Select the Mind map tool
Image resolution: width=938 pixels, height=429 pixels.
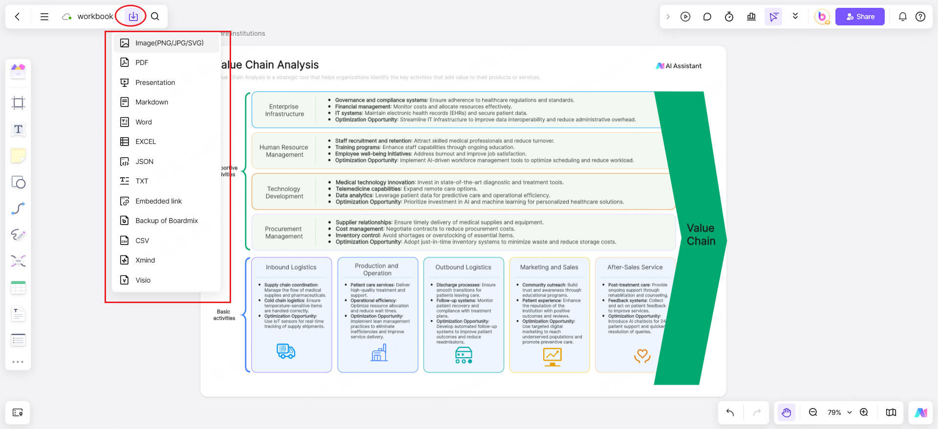click(x=18, y=261)
